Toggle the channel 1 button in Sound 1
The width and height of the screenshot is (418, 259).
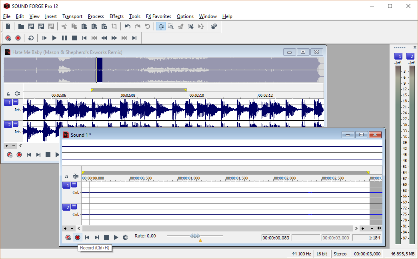(x=66, y=185)
